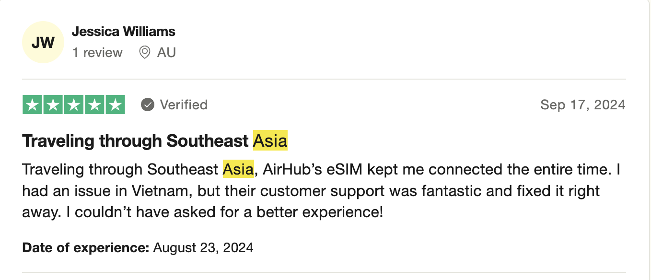Click the "Date of experience:" label
Screen dimensions: 651x280
86,248
